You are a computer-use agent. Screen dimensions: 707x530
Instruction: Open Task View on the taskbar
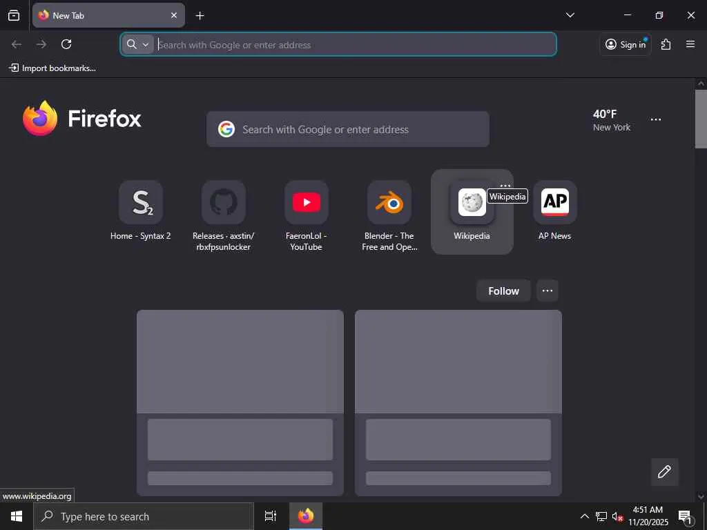[x=271, y=516]
